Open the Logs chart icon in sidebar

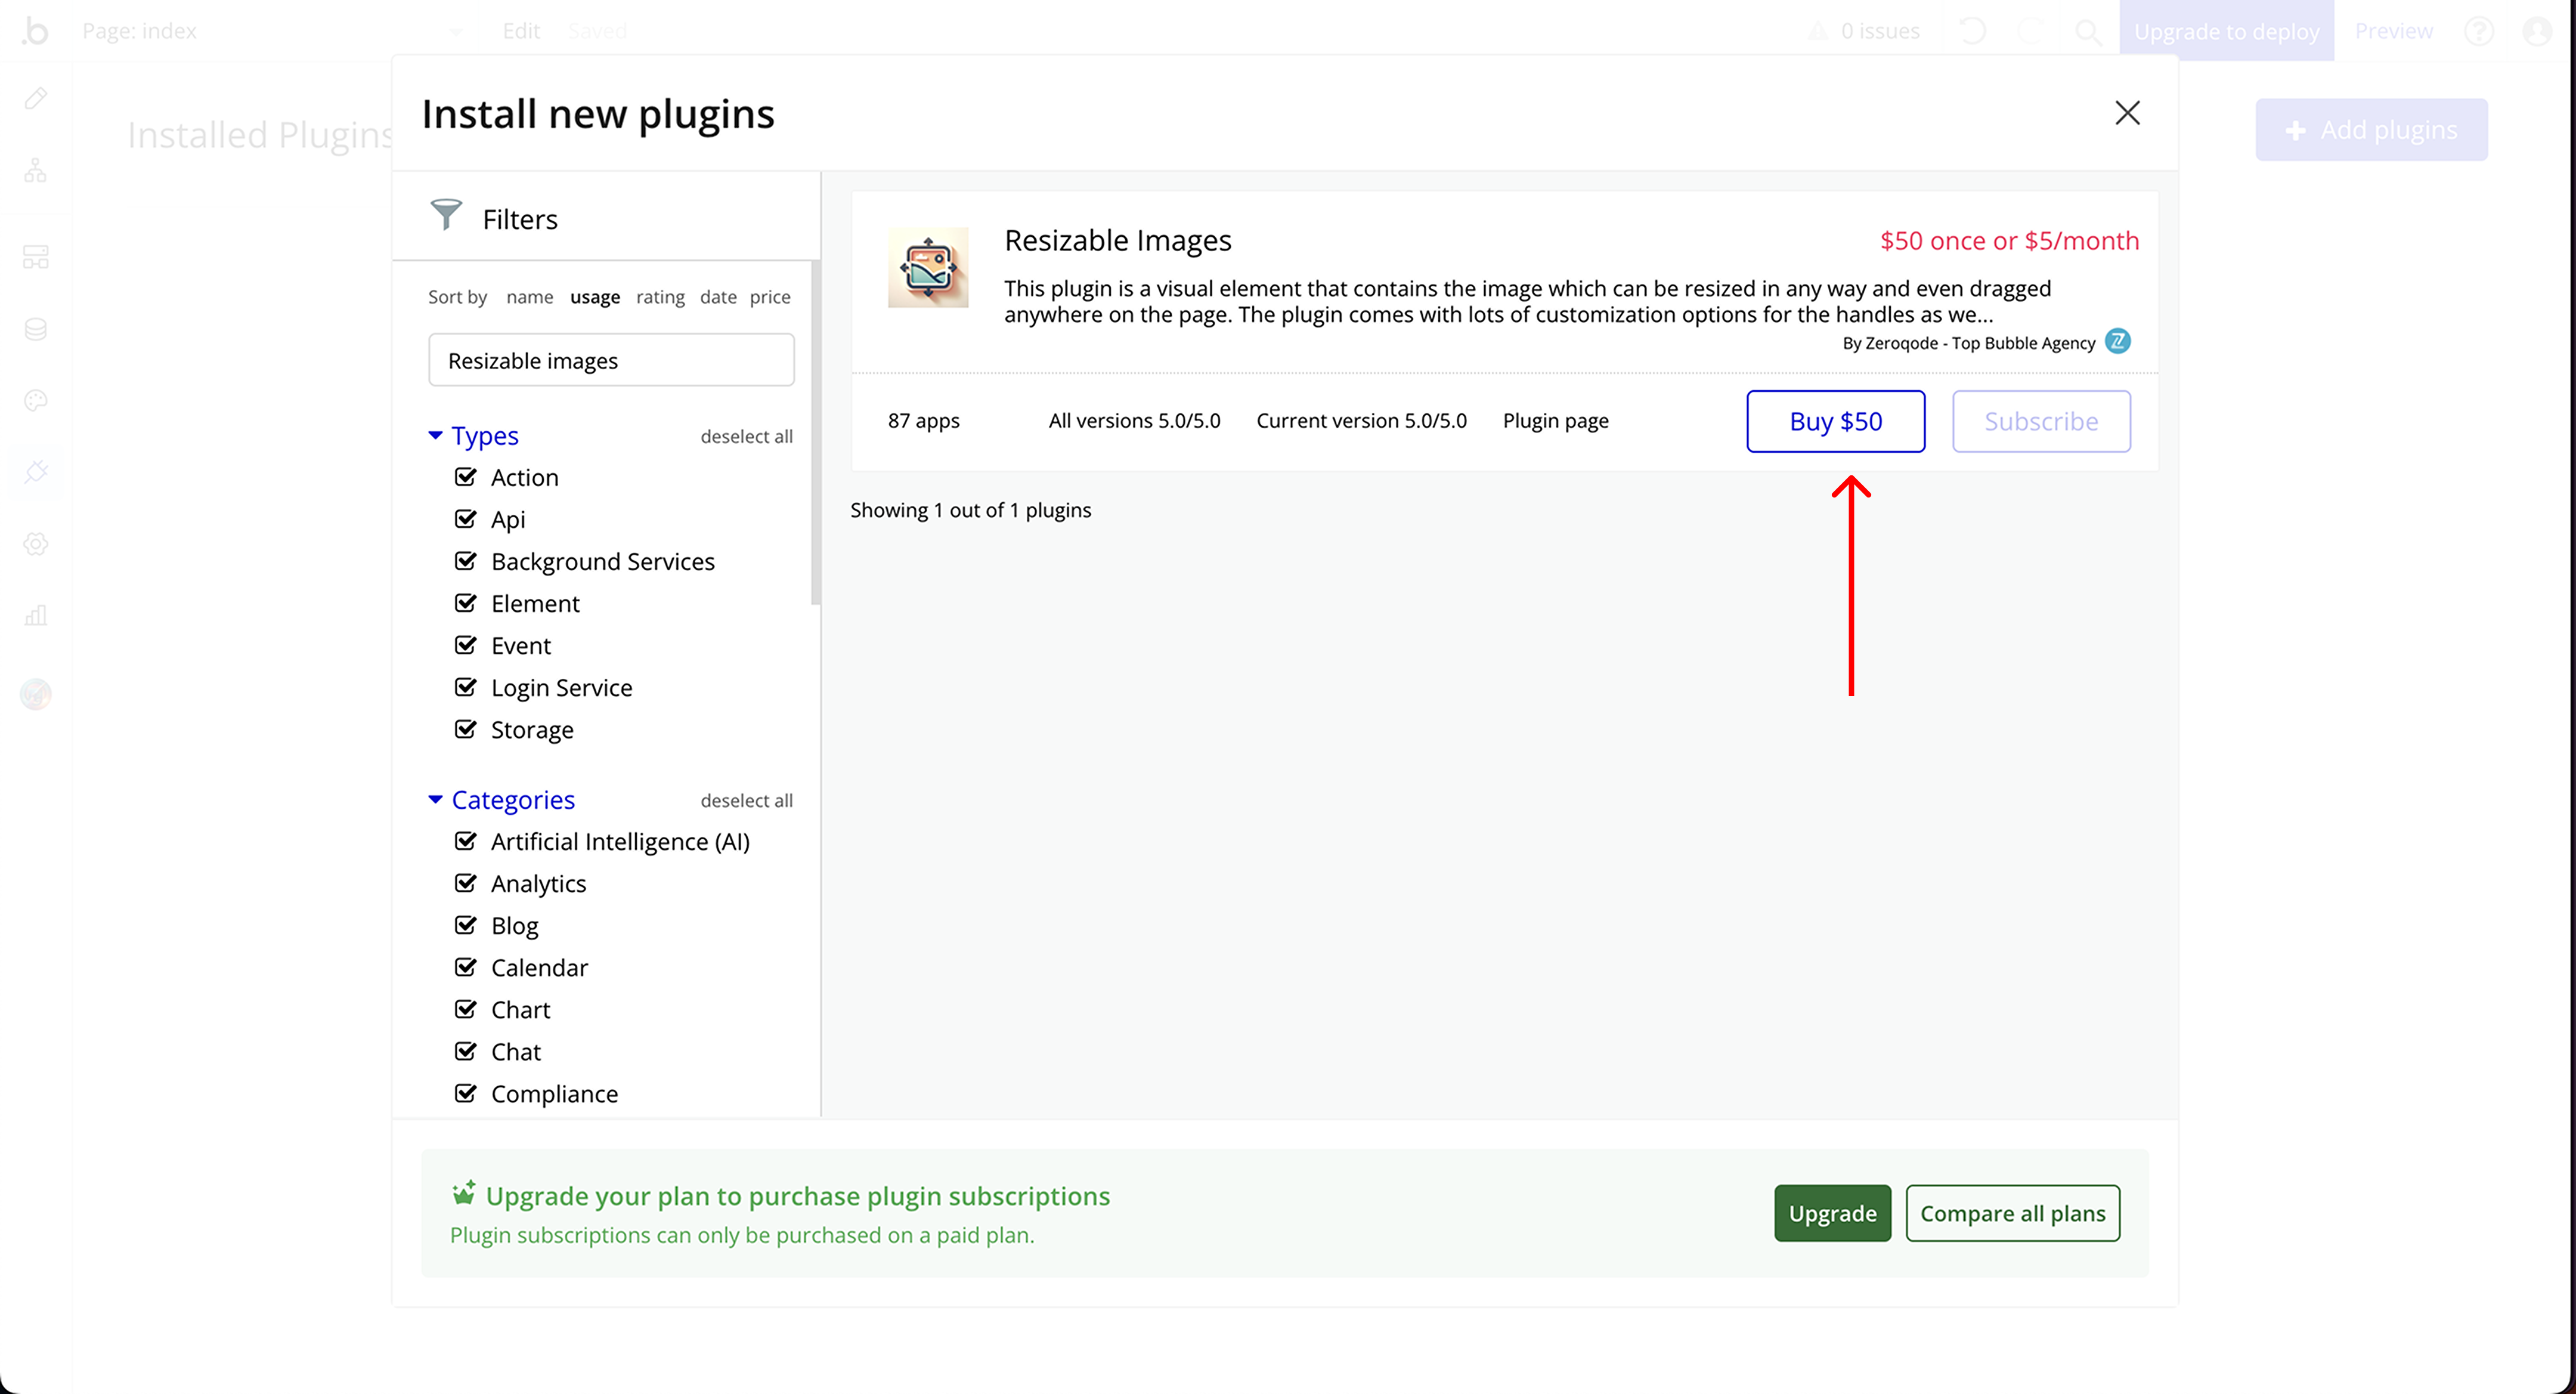36,615
